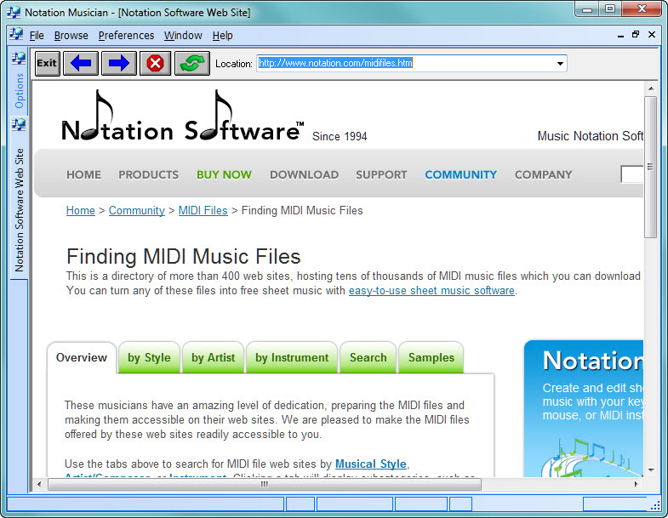Switch to the by Style tab

149,358
